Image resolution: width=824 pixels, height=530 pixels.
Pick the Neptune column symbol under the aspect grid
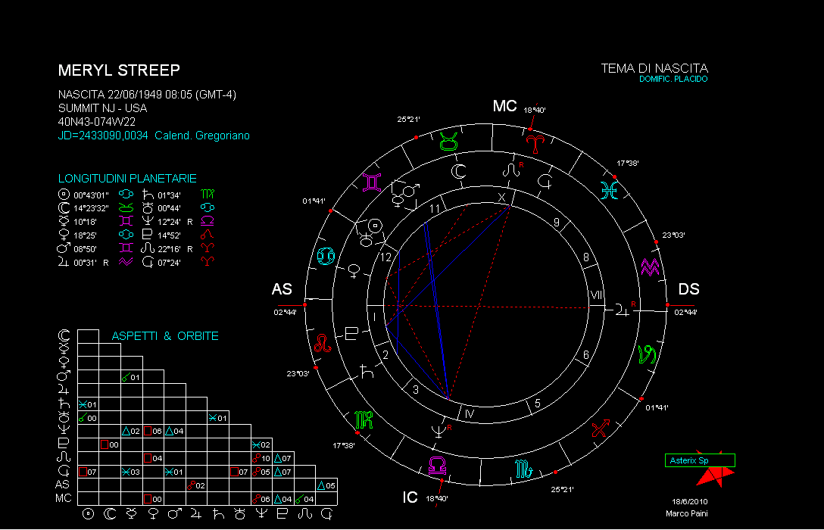pyautogui.click(x=261, y=514)
